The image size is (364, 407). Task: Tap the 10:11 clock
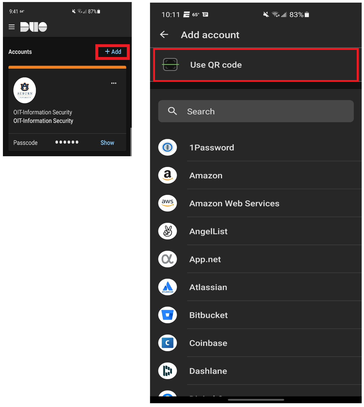[x=171, y=15]
